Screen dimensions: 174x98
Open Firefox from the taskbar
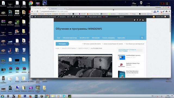pos(30,96)
